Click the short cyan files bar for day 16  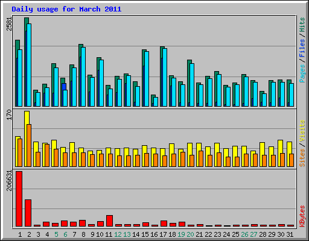click(x=156, y=102)
